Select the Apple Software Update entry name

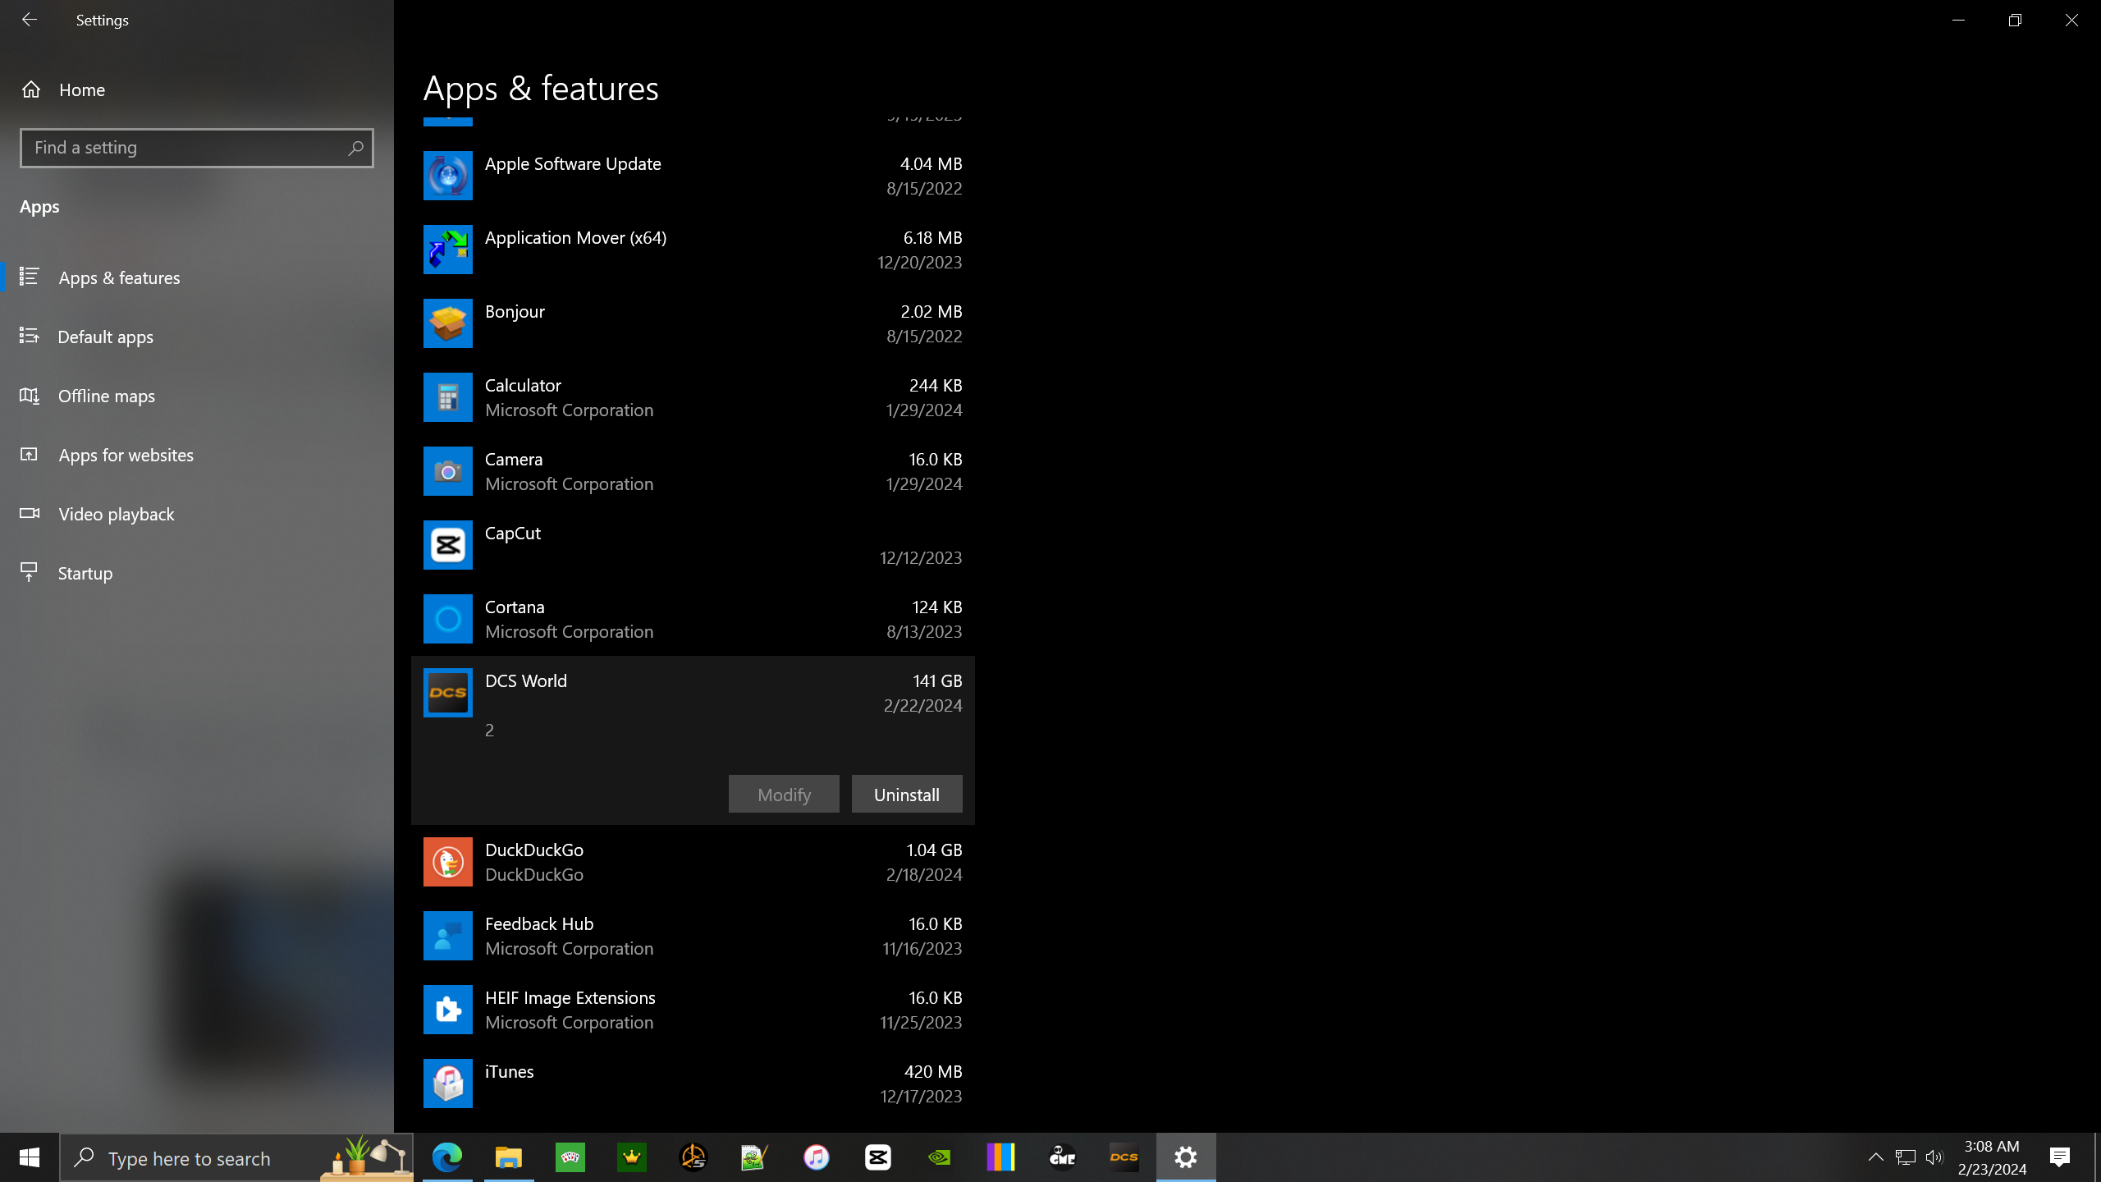tap(573, 164)
